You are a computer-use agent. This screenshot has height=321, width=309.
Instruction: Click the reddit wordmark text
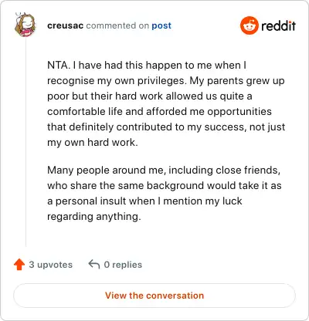(279, 25)
